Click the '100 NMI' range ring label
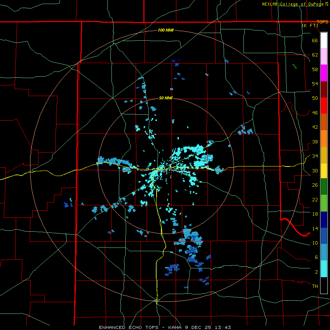The image size is (330, 330). click(166, 30)
